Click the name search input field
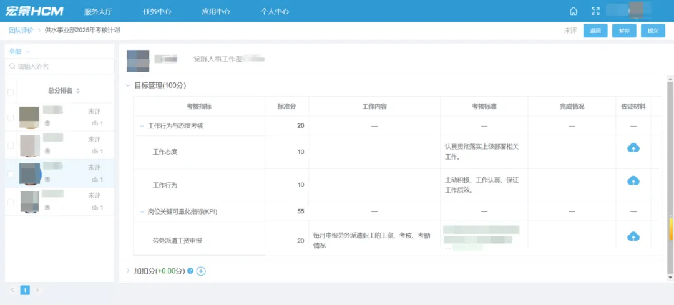This screenshot has height=305, width=674. pyautogui.click(x=59, y=67)
